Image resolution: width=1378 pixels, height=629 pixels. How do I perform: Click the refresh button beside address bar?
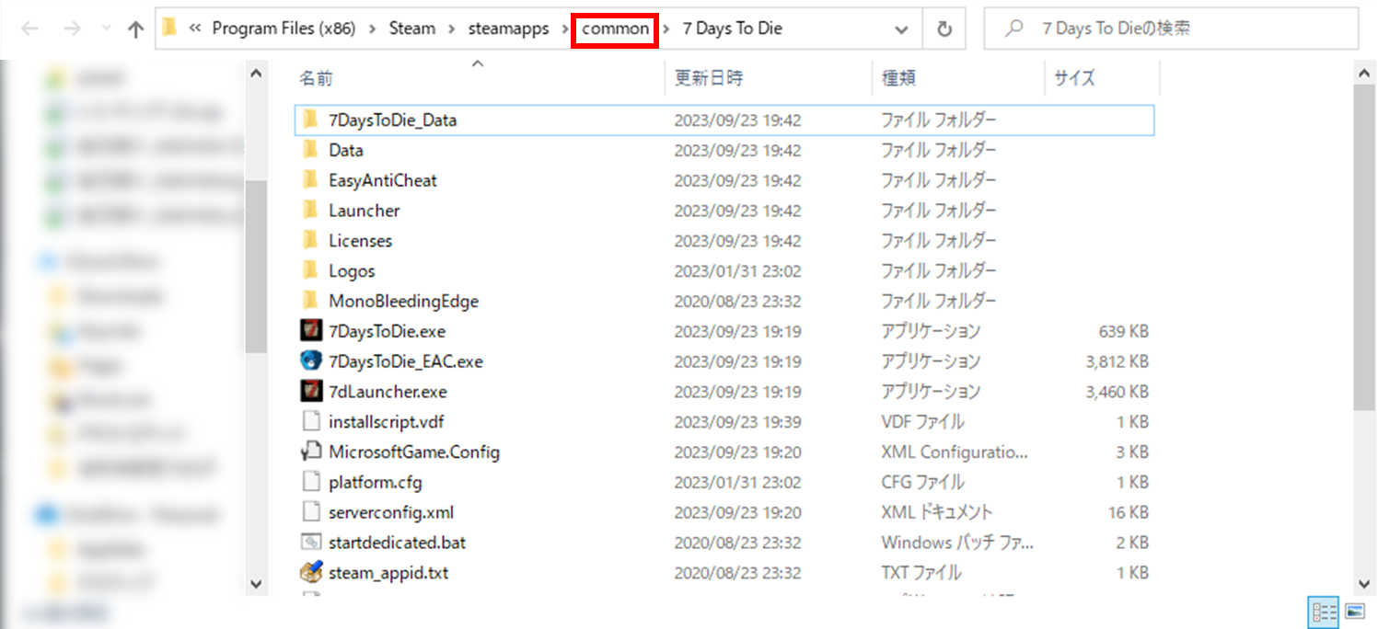944,29
